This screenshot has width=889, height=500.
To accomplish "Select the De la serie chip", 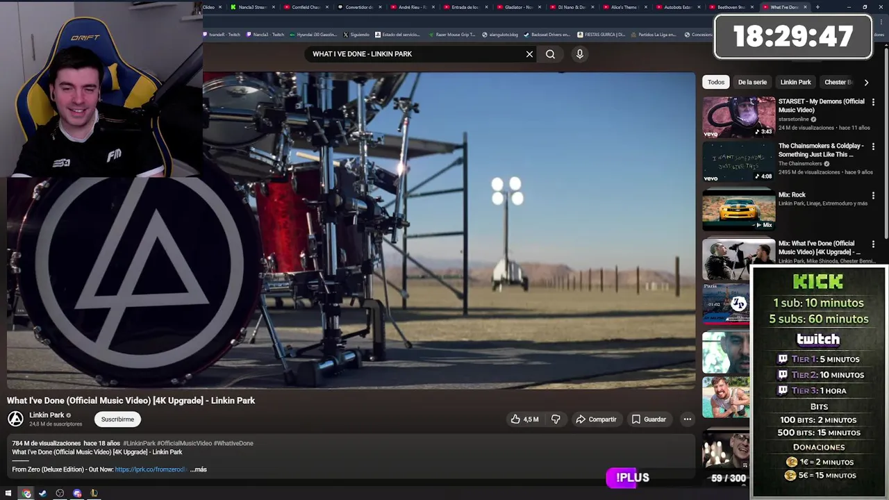I will [x=752, y=82].
